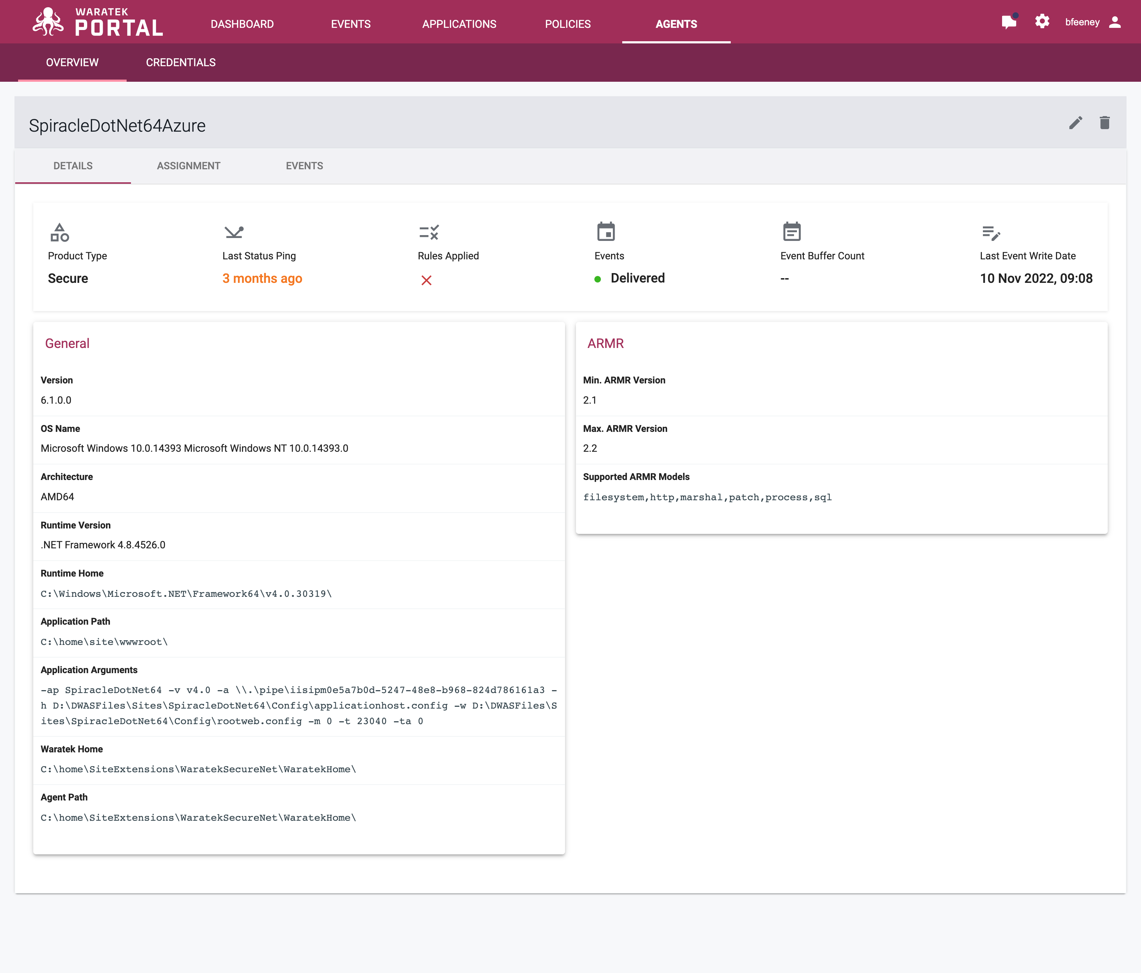Click the OS Name value text
The image size is (1141, 973).
point(194,448)
